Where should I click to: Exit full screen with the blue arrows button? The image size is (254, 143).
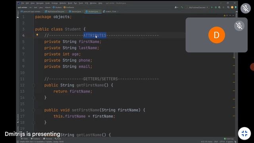(244, 133)
